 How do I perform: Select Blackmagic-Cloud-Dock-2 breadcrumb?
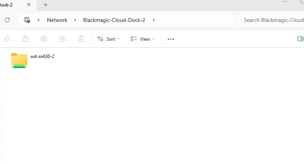(114, 20)
